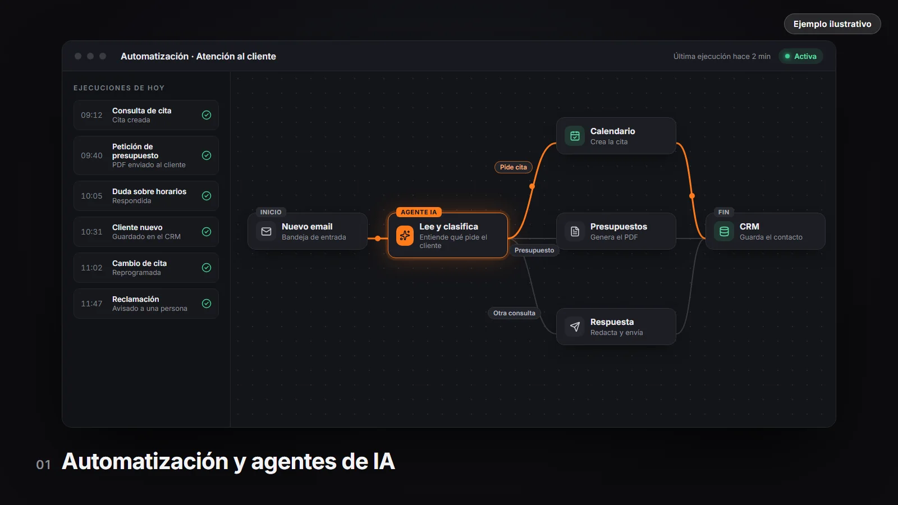Click the check icon for Reclamación
Viewport: 898px width, 505px height.
point(207,304)
